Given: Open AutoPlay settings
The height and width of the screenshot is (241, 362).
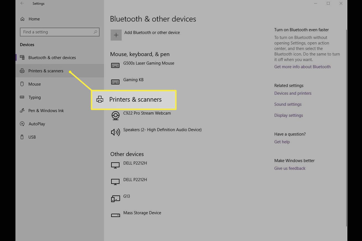Looking at the screenshot, I should pos(60,124).
